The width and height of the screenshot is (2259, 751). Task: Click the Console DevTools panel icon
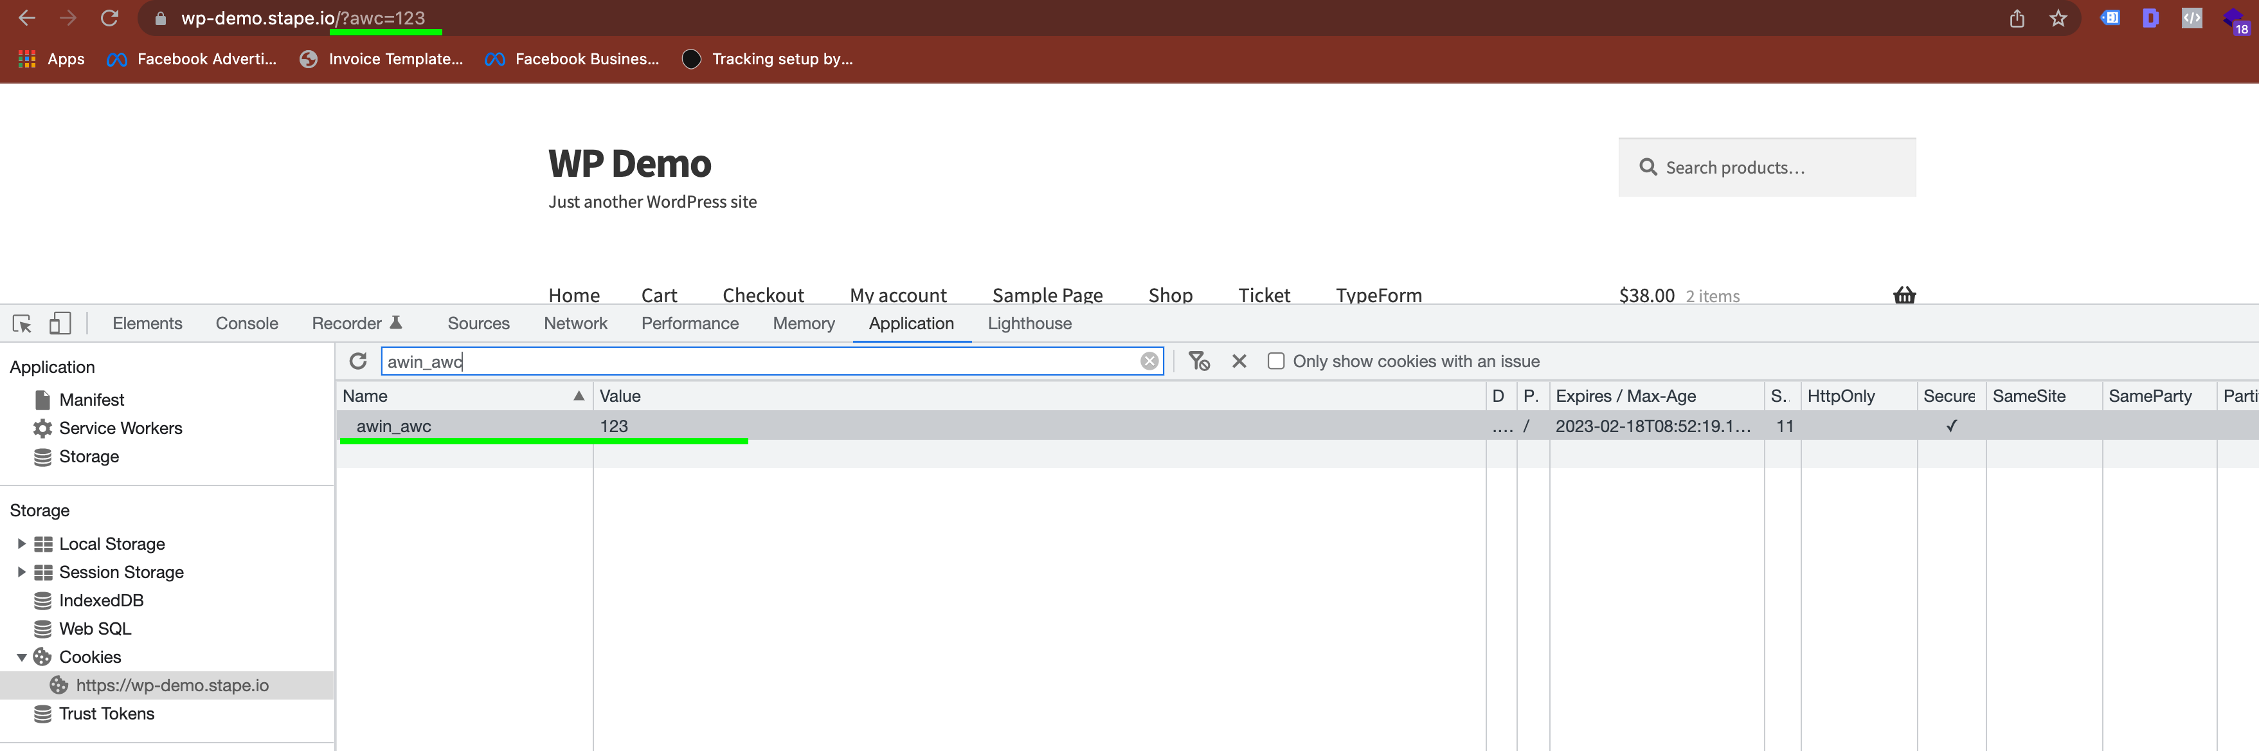[248, 323]
